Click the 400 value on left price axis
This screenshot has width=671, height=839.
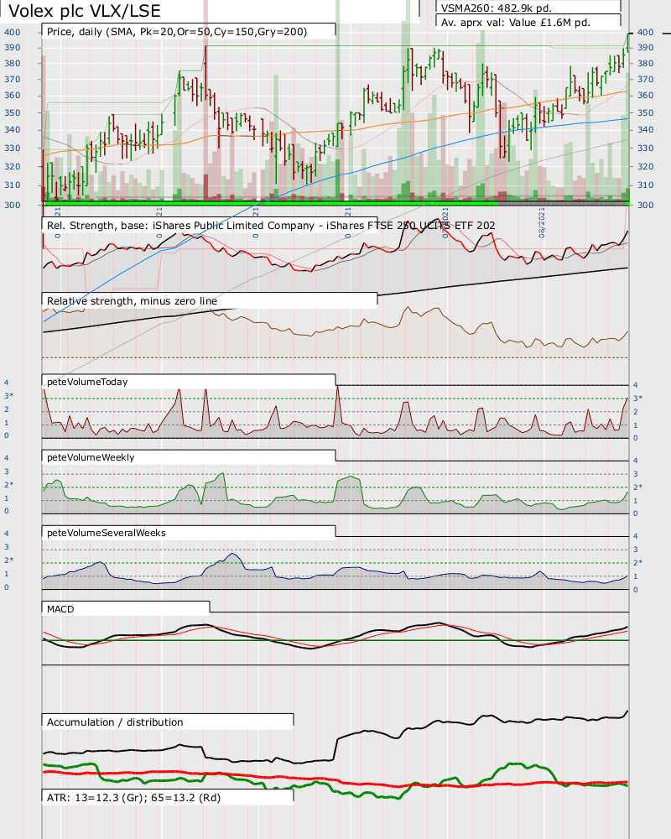tap(13, 32)
